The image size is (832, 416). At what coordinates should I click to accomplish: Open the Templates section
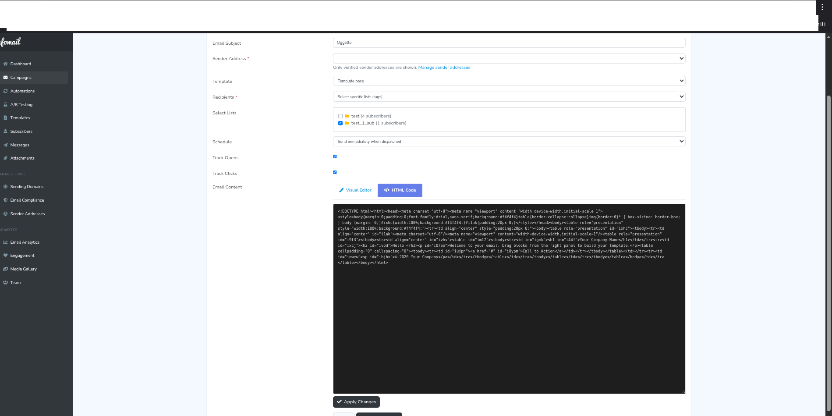click(x=20, y=117)
